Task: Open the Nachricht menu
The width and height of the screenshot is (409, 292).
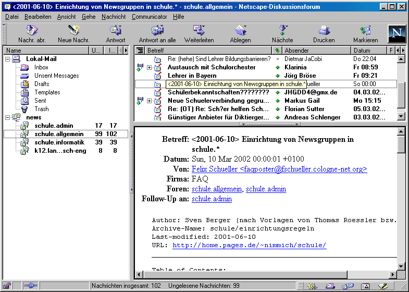Action: pos(114,17)
